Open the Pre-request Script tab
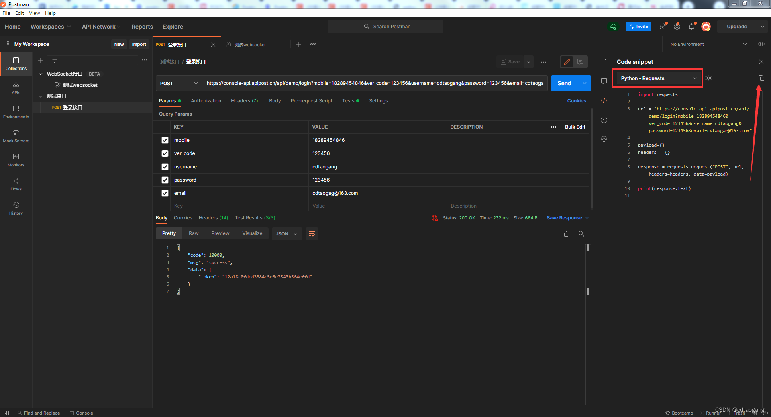771x417 pixels. coord(312,101)
